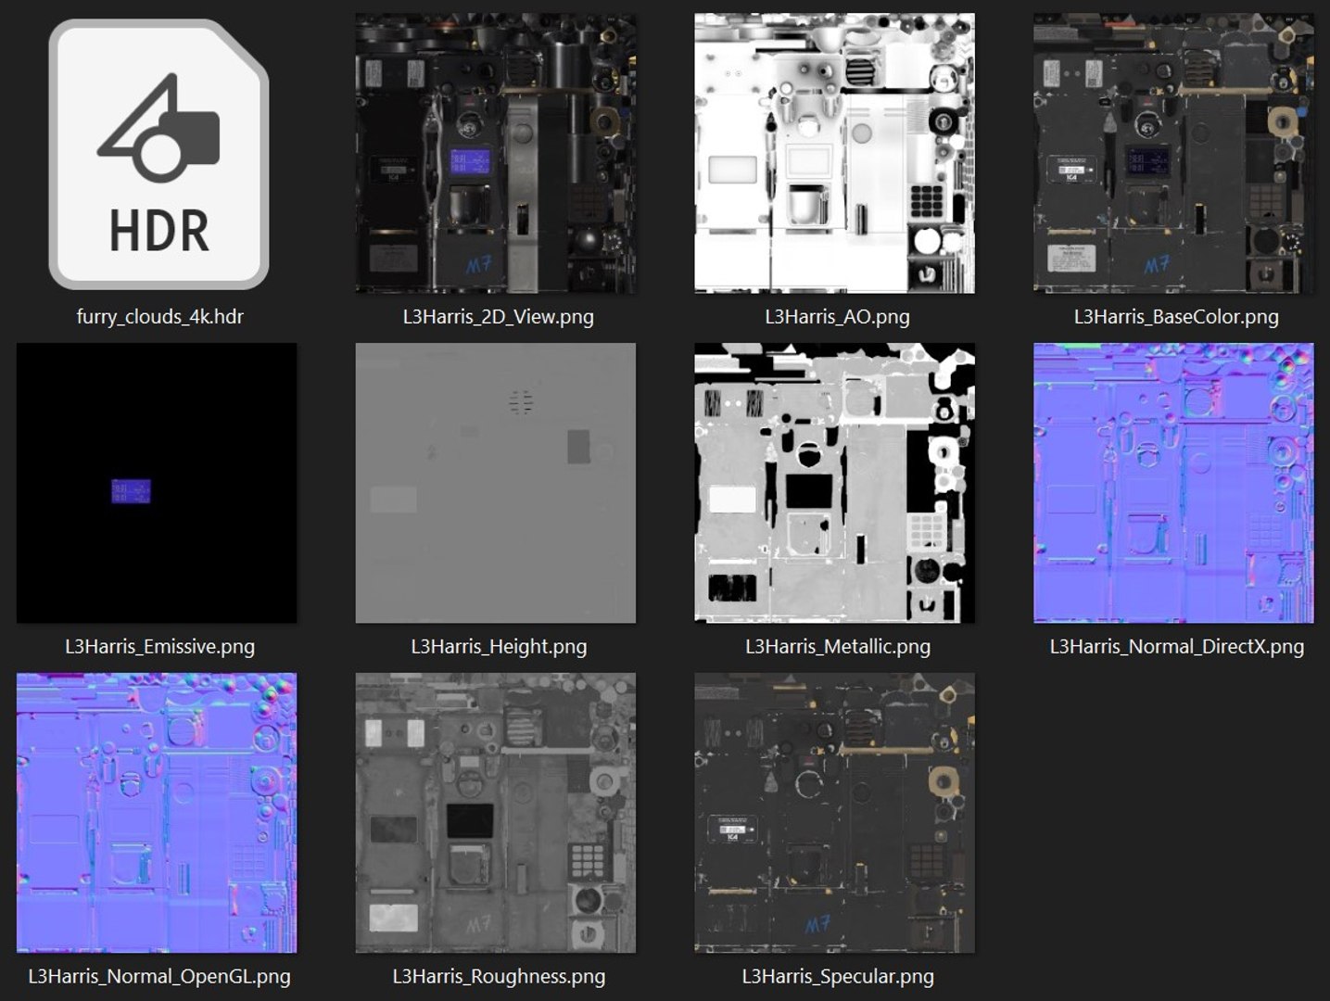1330x1001 pixels.
Task: Select the furry_clouds_4k.hdr file icon
Action: click(x=158, y=154)
